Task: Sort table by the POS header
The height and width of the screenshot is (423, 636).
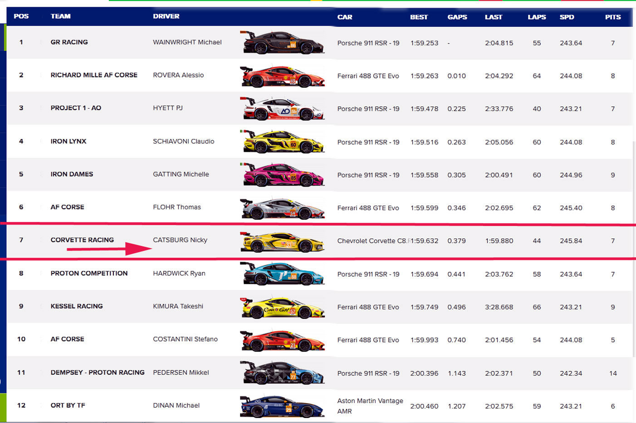Action: [21, 16]
